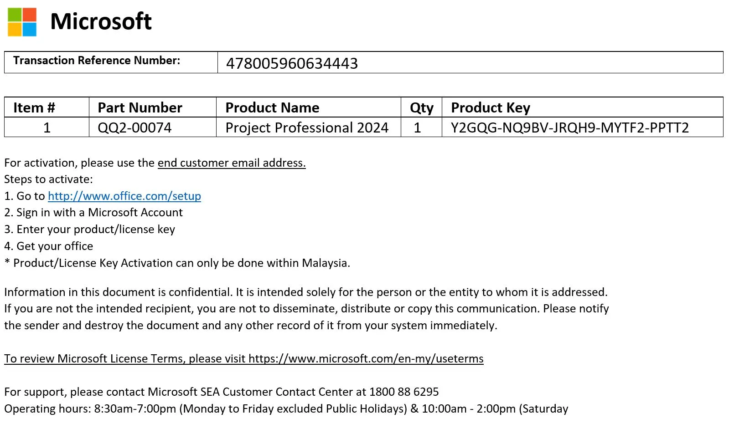Select the product key Y2GQG-NQ9BV cell

pos(582,128)
